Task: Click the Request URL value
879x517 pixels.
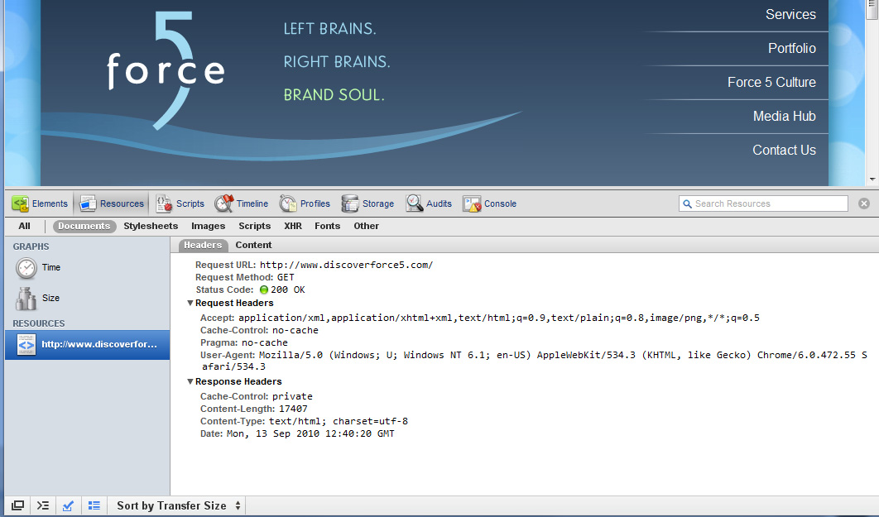Action: (x=346, y=265)
